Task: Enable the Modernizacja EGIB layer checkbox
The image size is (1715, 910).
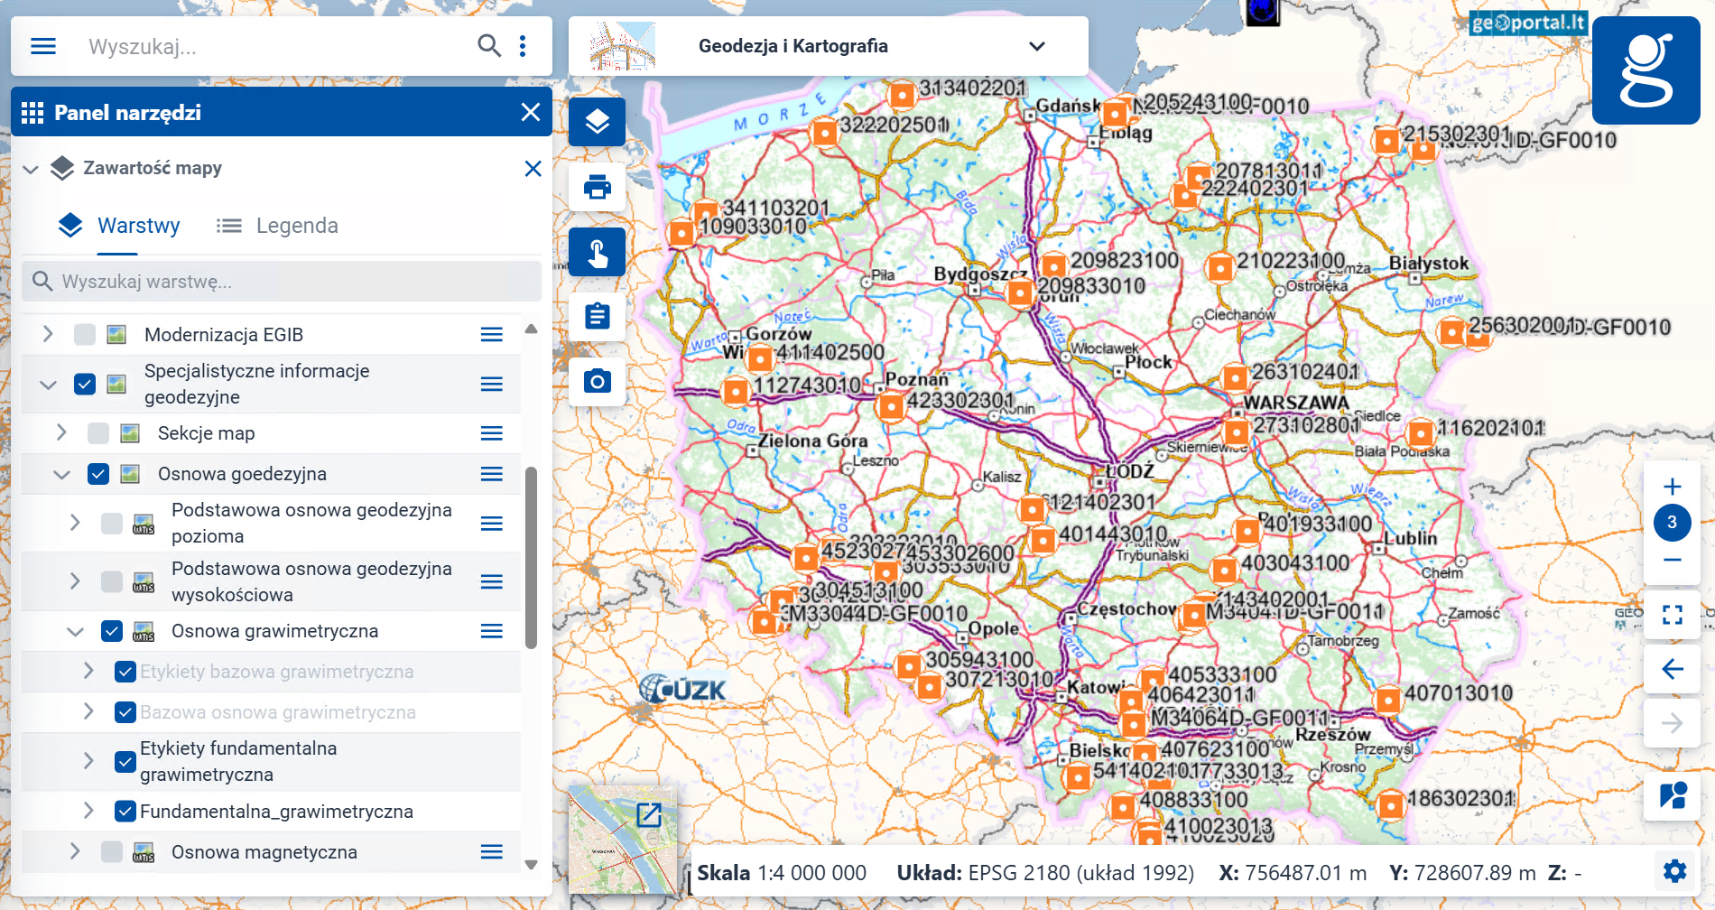Action: tap(85, 335)
